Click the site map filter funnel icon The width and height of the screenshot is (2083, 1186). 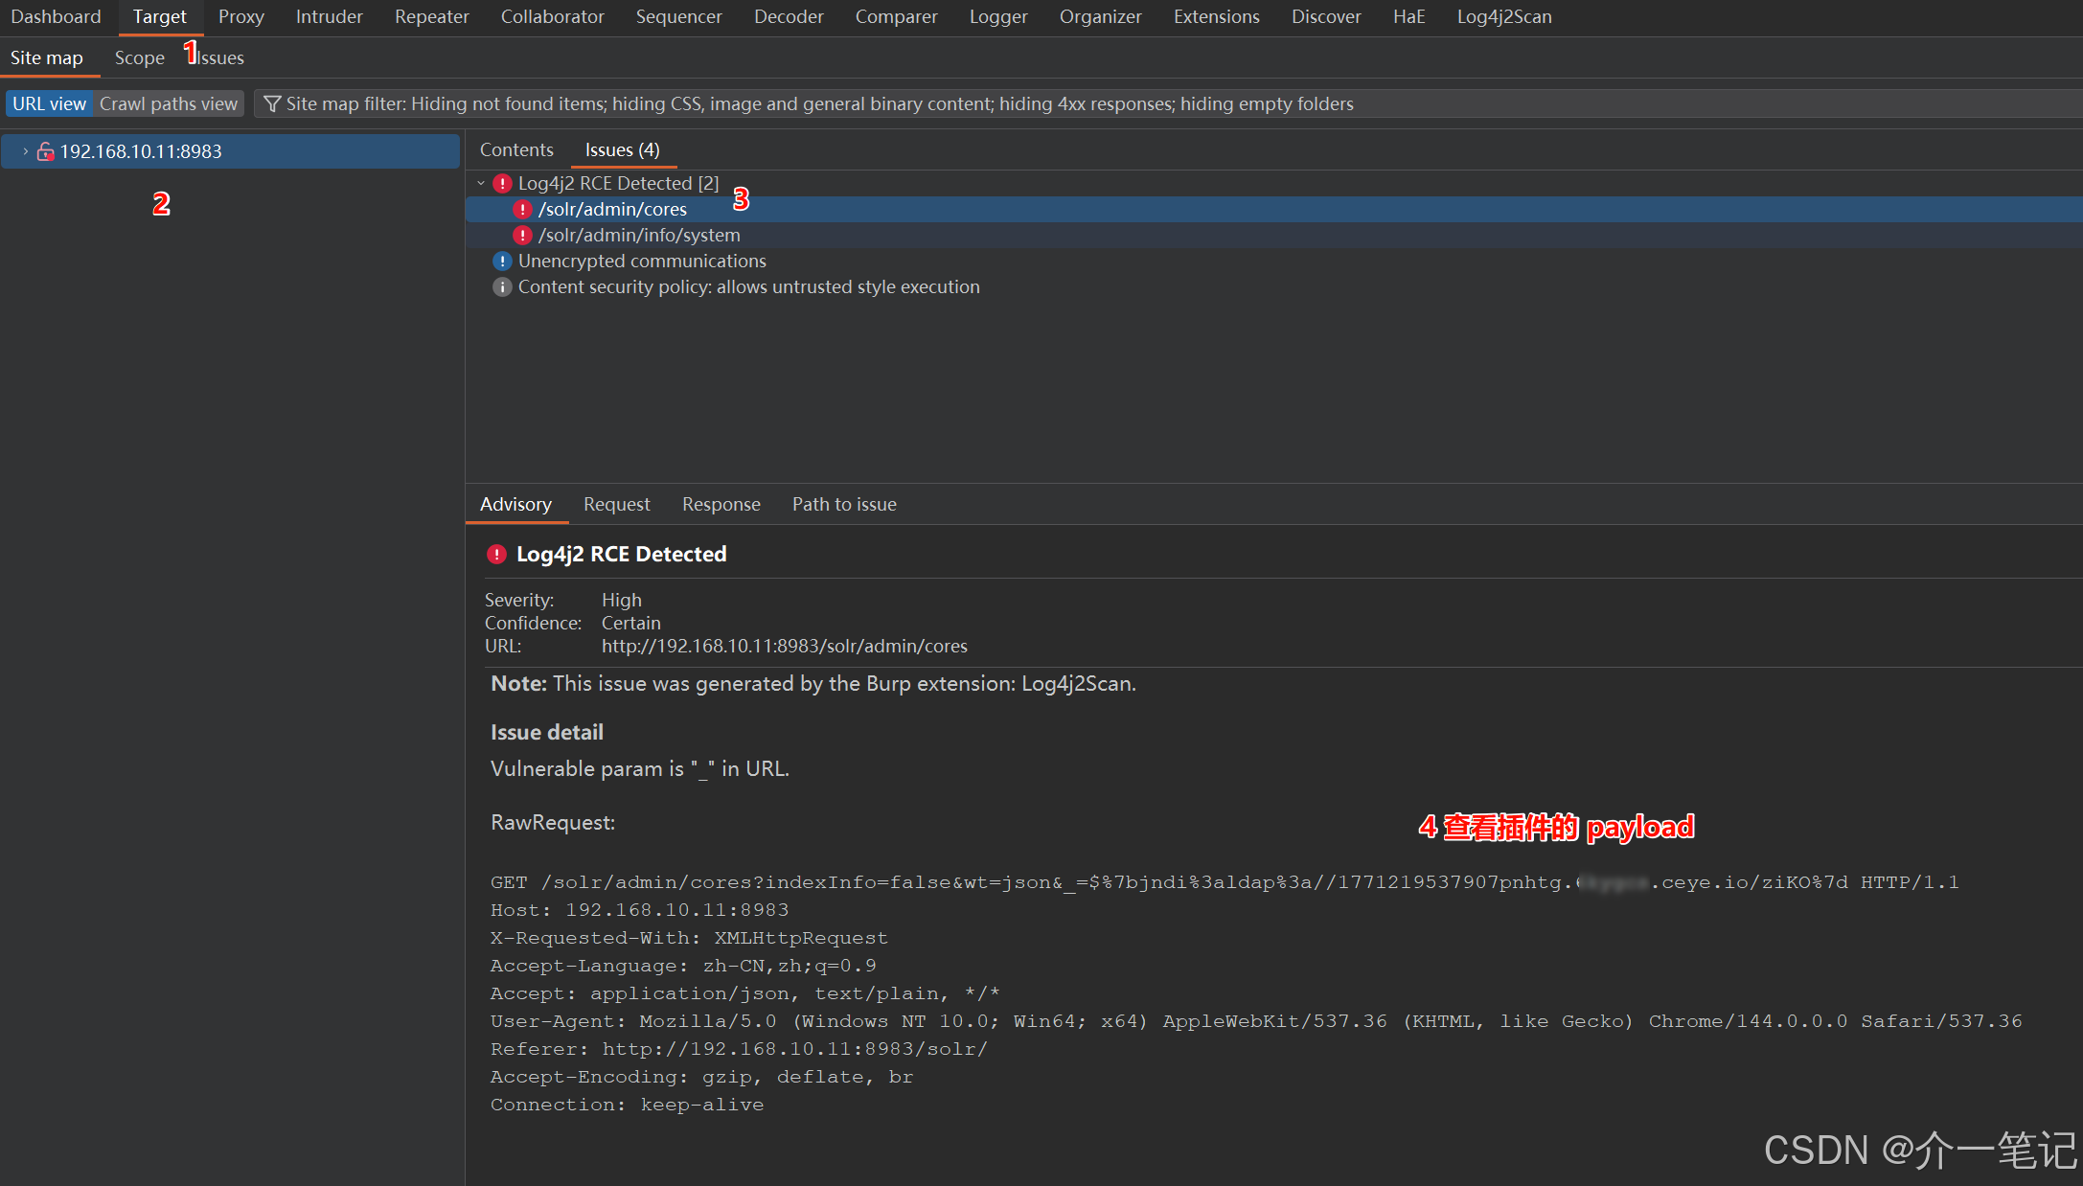[272, 103]
